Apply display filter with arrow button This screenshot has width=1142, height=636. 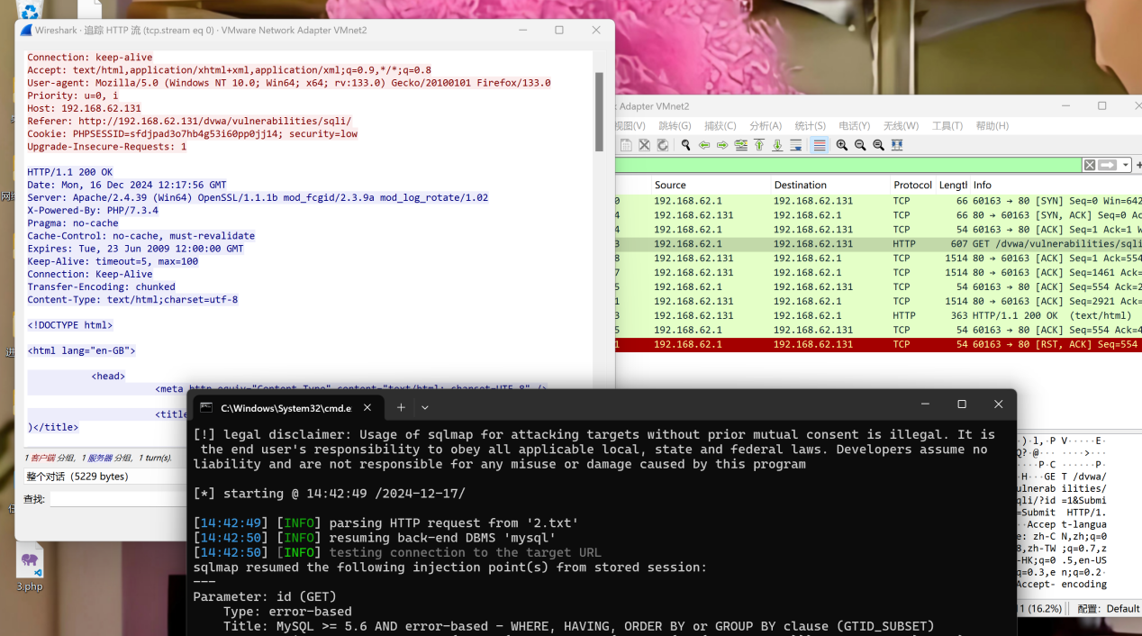pyautogui.click(x=1107, y=165)
